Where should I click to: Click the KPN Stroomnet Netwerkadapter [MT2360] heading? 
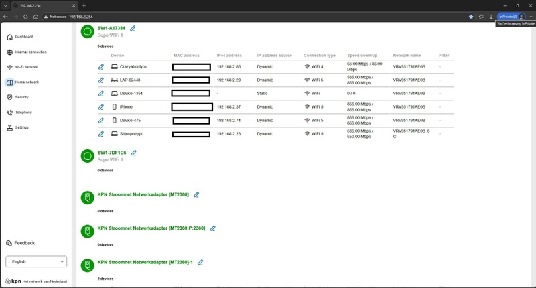point(143,194)
